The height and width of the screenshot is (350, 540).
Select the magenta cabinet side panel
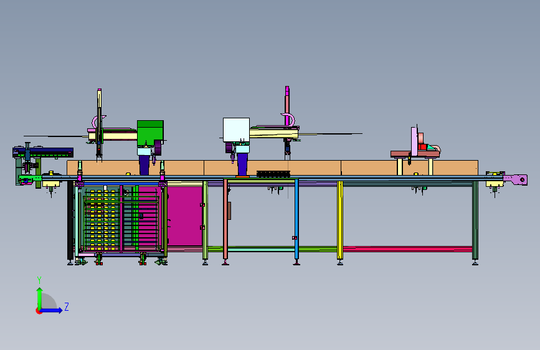[x=184, y=216]
